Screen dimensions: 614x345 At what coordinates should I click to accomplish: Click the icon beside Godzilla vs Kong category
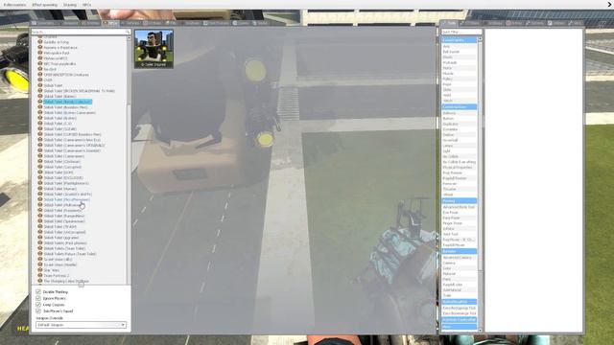click(x=40, y=42)
